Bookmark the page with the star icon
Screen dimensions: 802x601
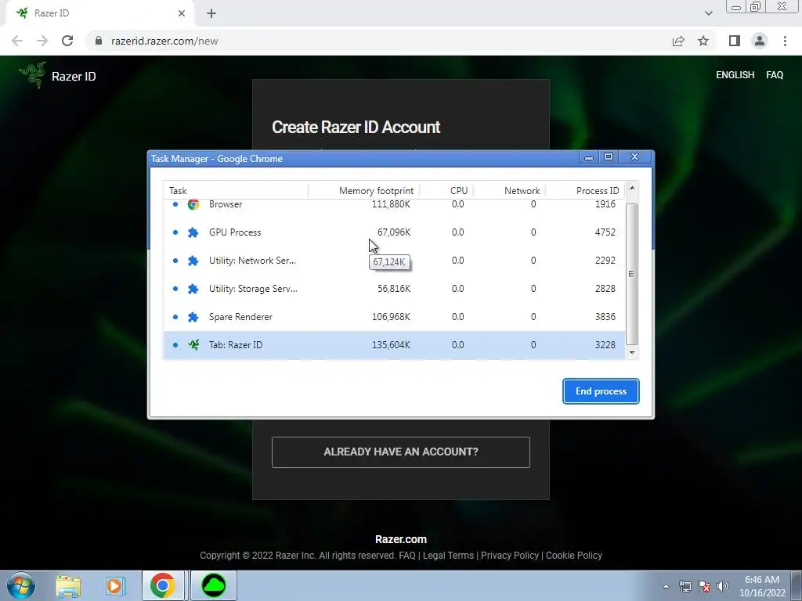point(703,41)
